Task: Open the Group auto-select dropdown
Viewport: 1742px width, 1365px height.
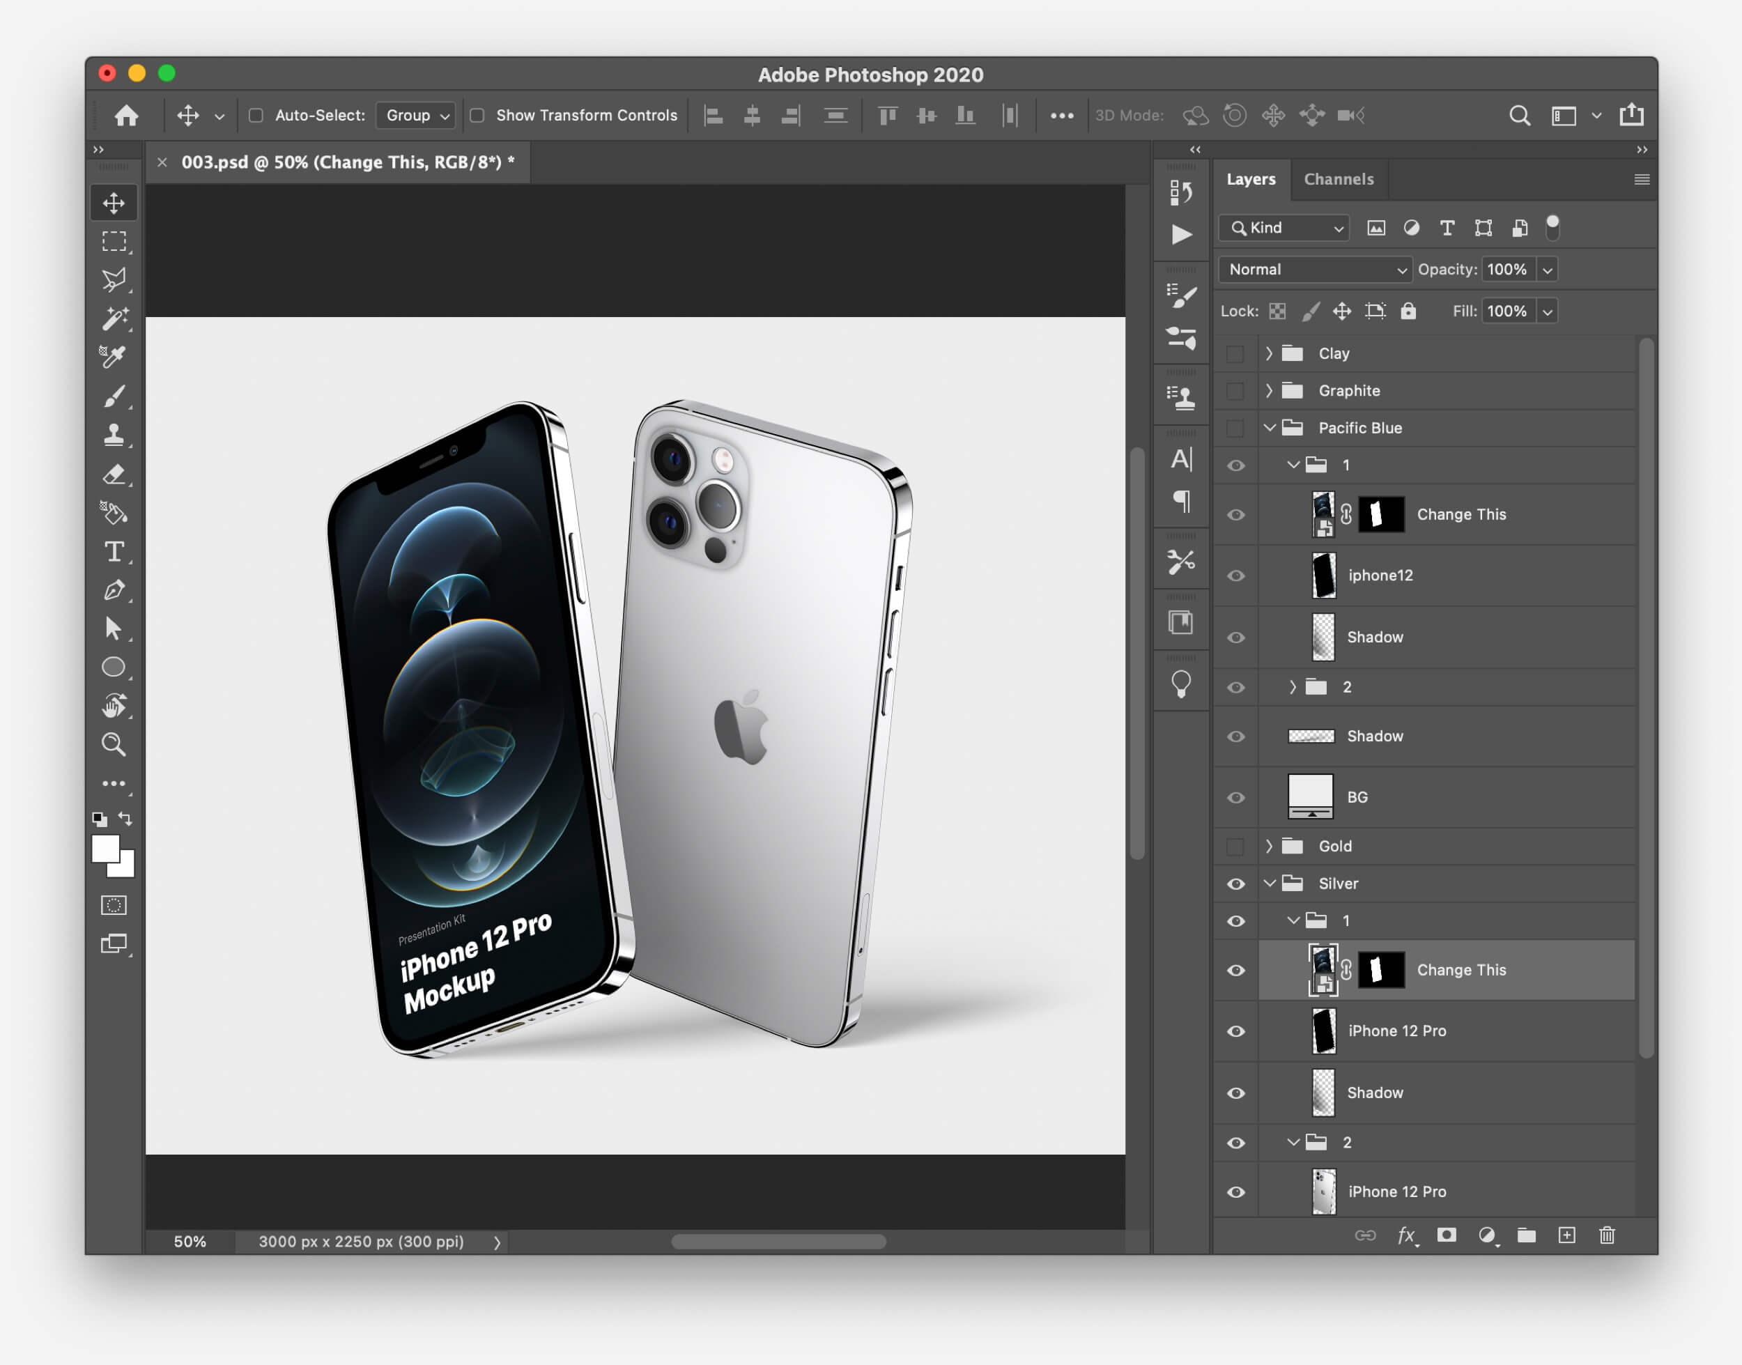Action: click(415, 115)
